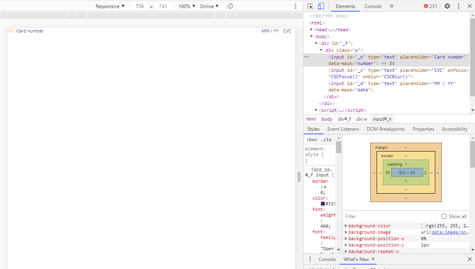
Task: Click the Card number input field
Action: (x=120, y=31)
